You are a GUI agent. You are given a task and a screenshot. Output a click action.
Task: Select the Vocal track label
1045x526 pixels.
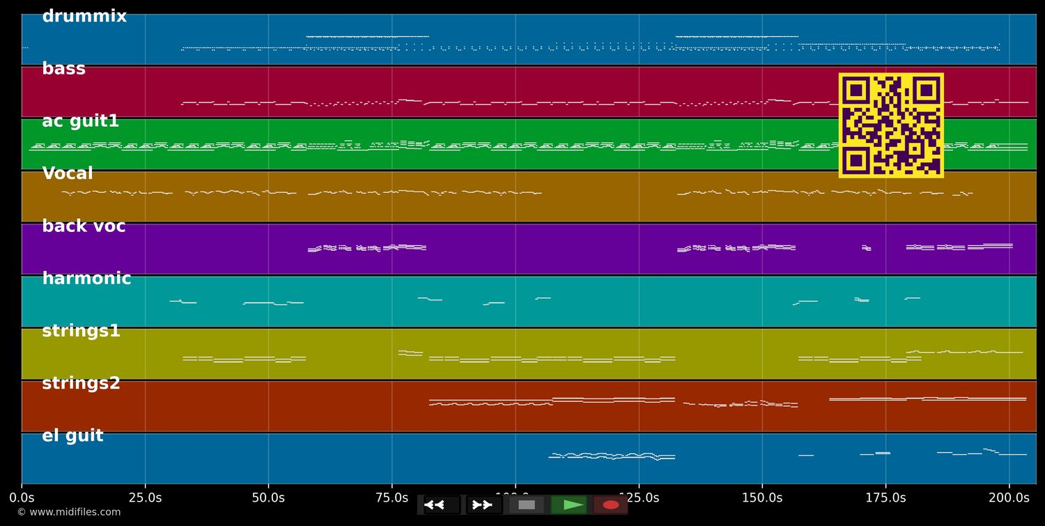pyautogui.click(x=67, y=173)
